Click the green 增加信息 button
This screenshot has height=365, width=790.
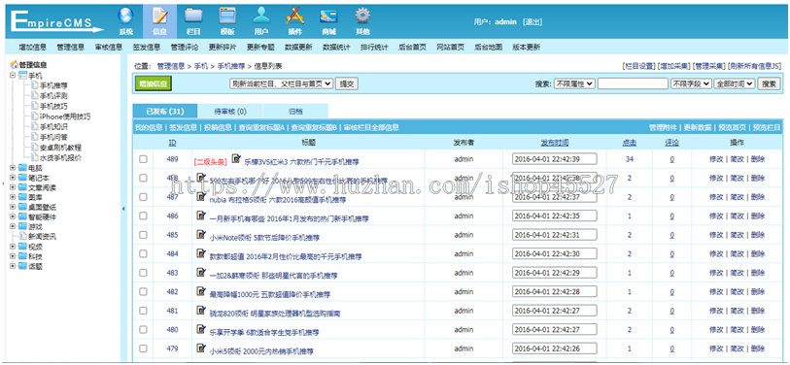154,83
